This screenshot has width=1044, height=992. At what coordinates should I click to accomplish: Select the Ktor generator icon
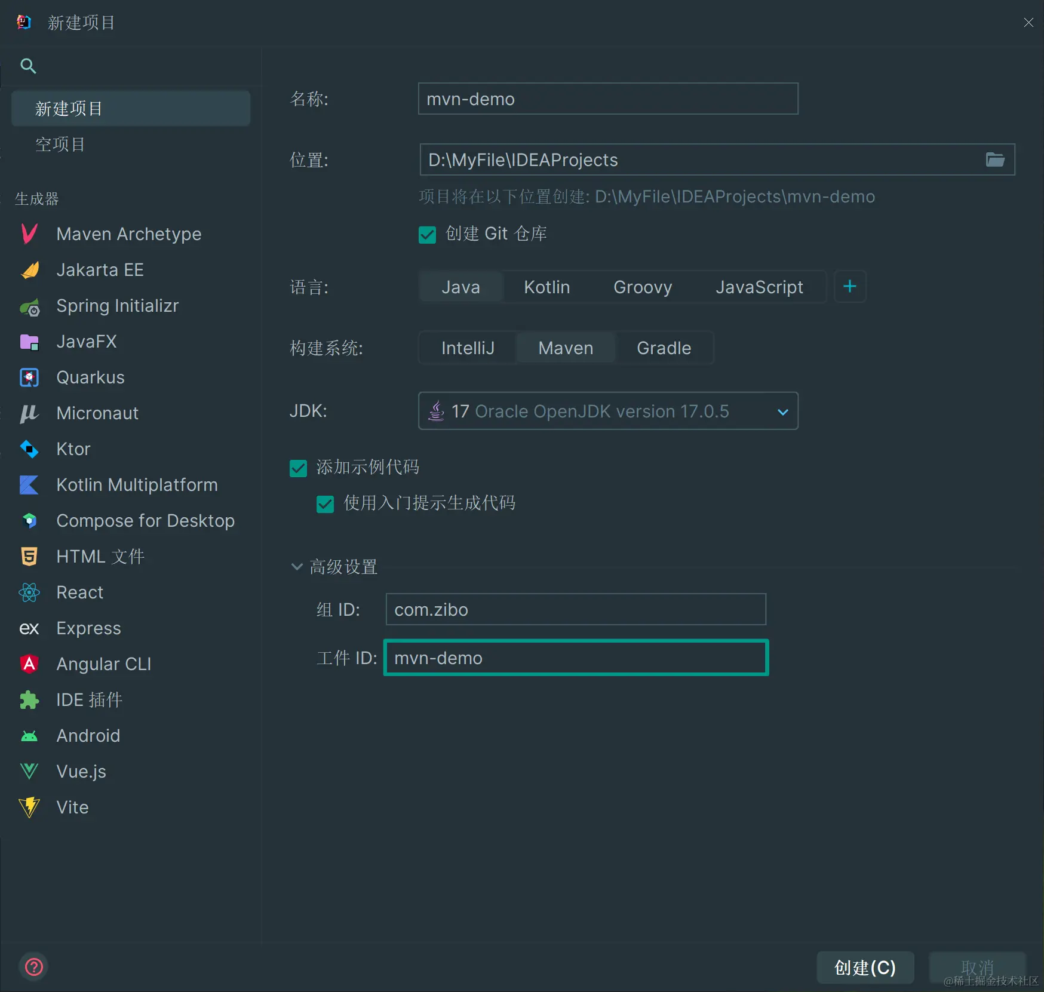29,449
